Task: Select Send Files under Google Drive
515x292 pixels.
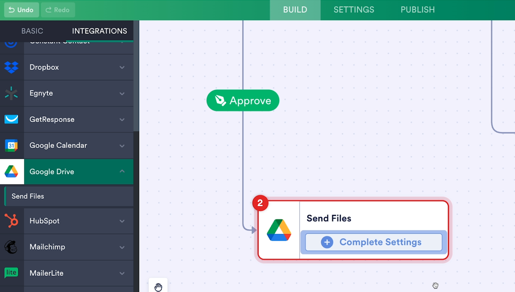Action: pos(69,196)
